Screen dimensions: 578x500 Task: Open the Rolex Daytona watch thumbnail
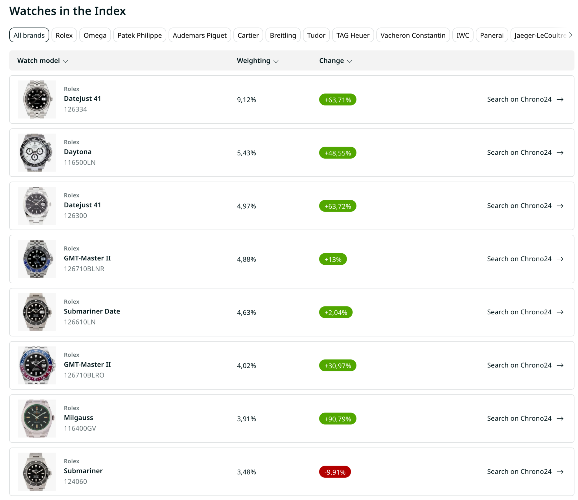tap(37, 153)
